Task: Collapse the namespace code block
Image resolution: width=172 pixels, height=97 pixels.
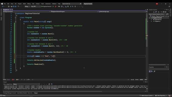Action: point(16,13)
